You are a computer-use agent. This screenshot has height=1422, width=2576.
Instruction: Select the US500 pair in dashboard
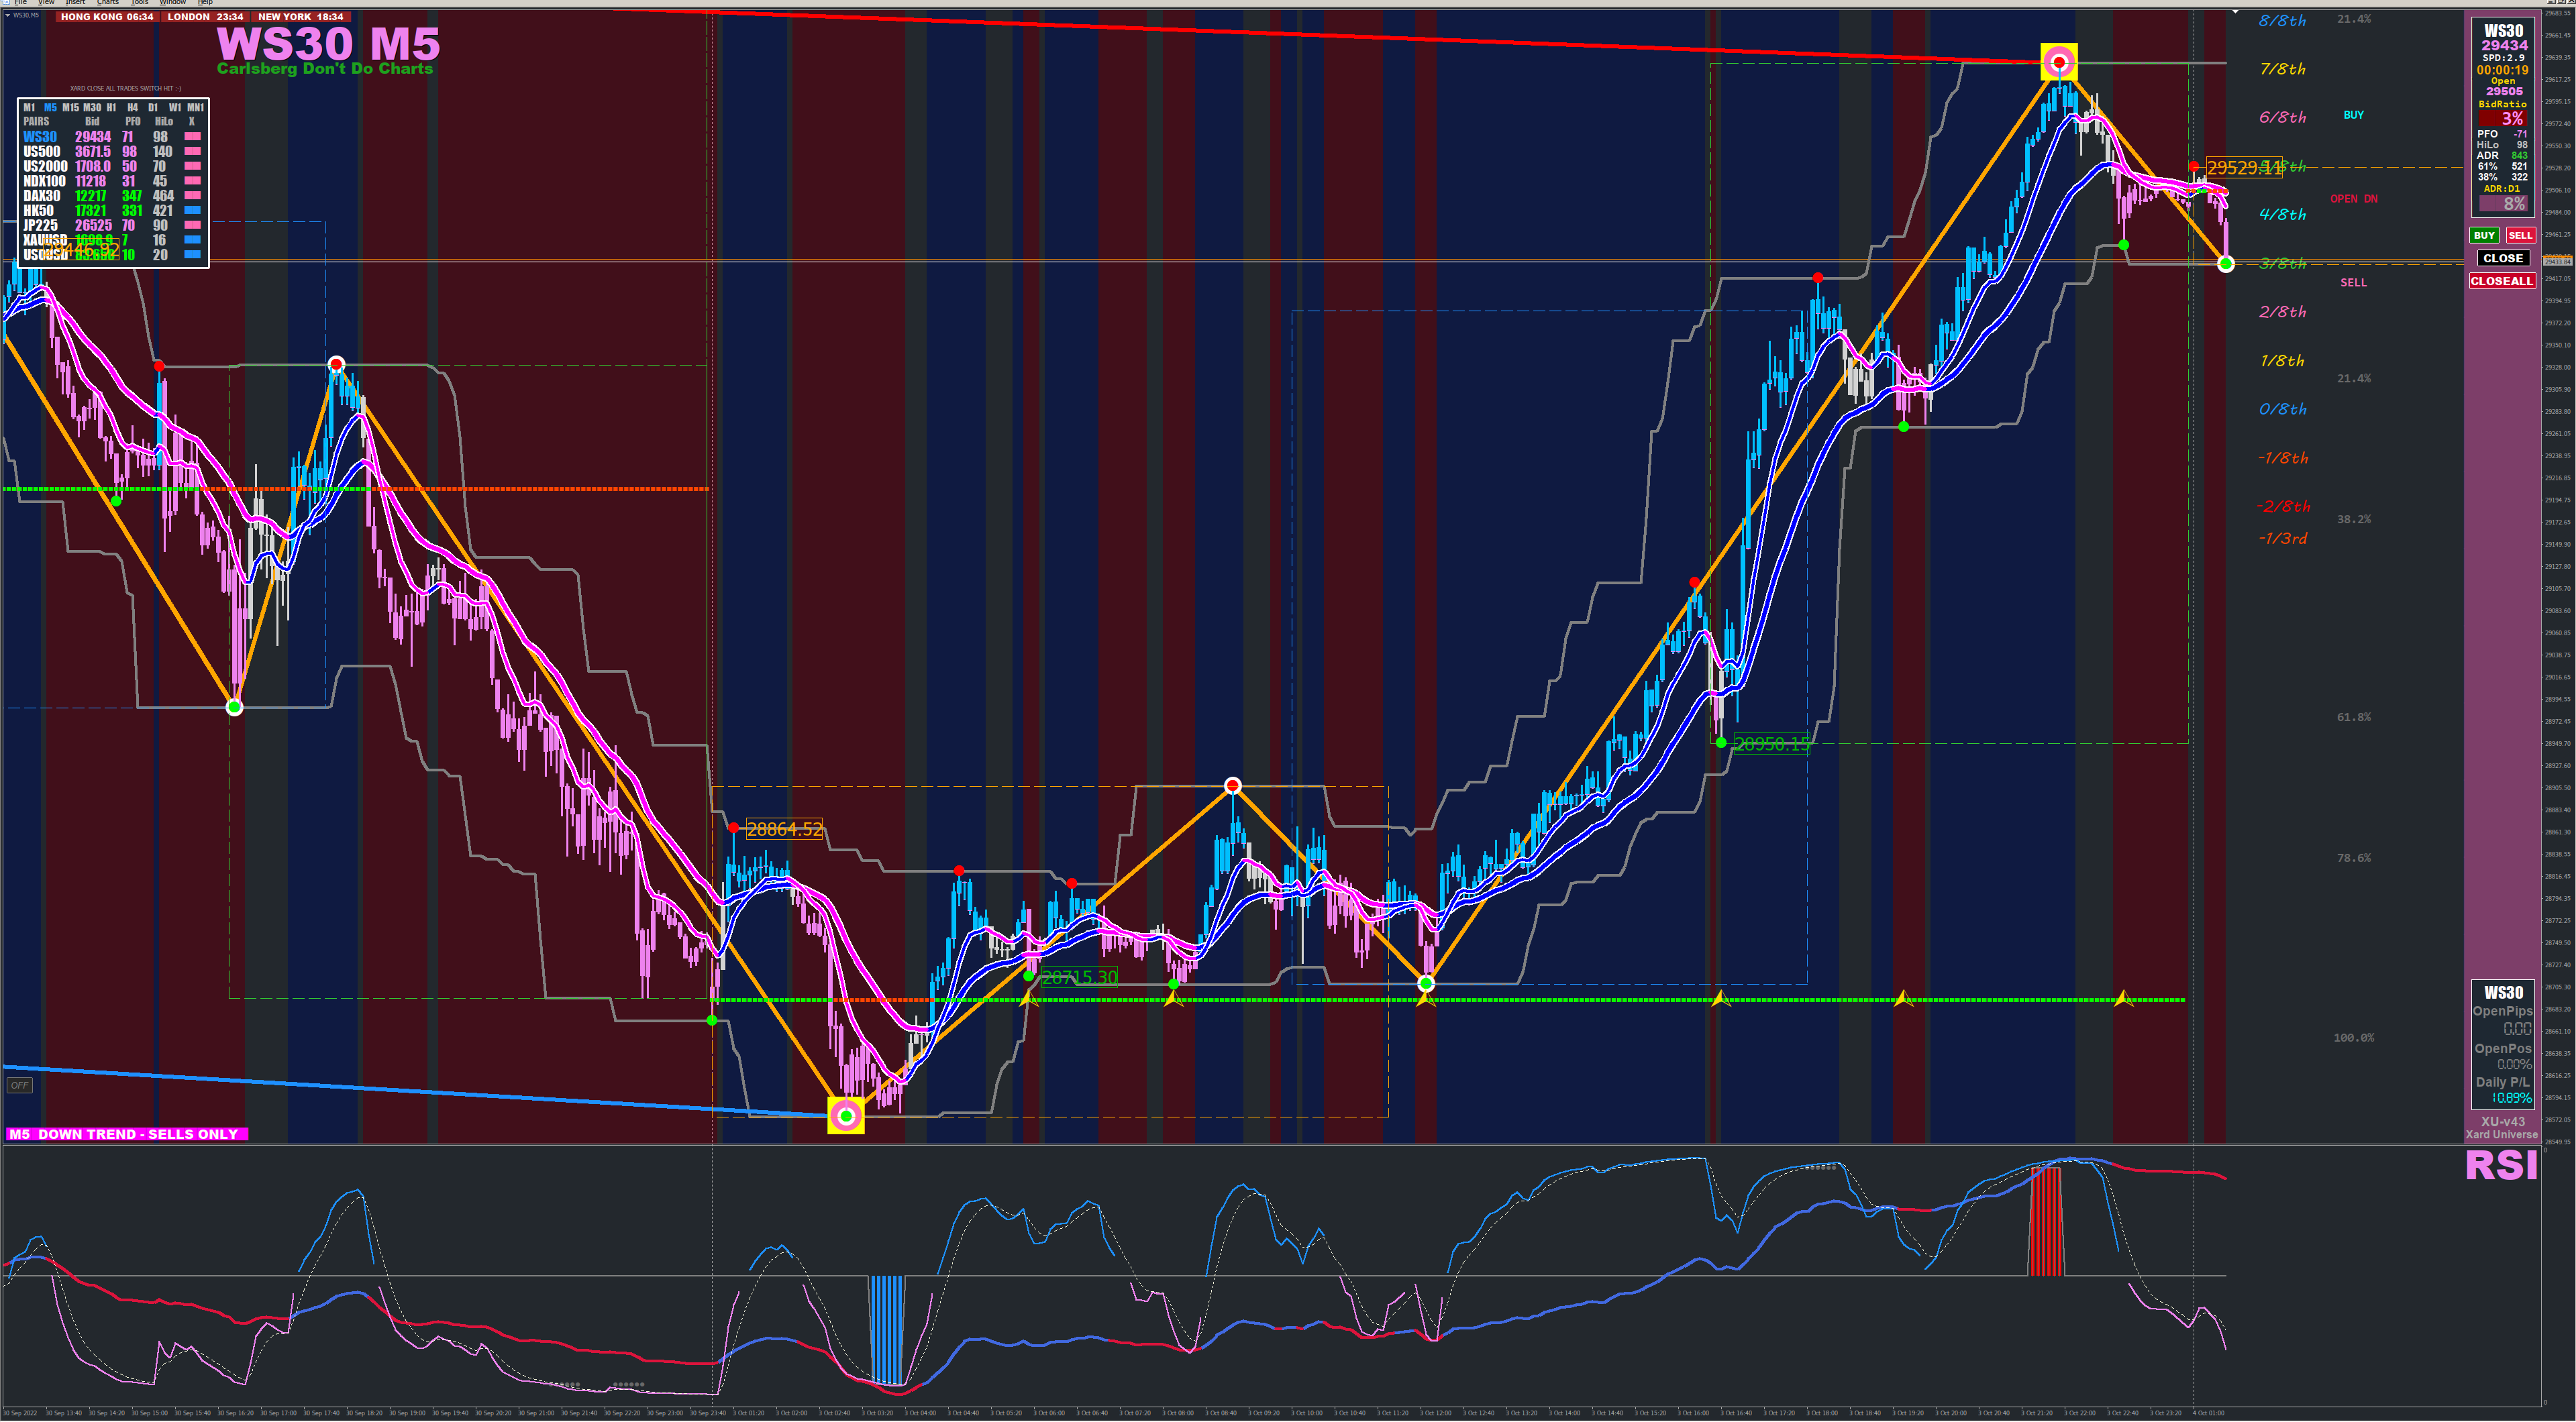click(42, 152)
